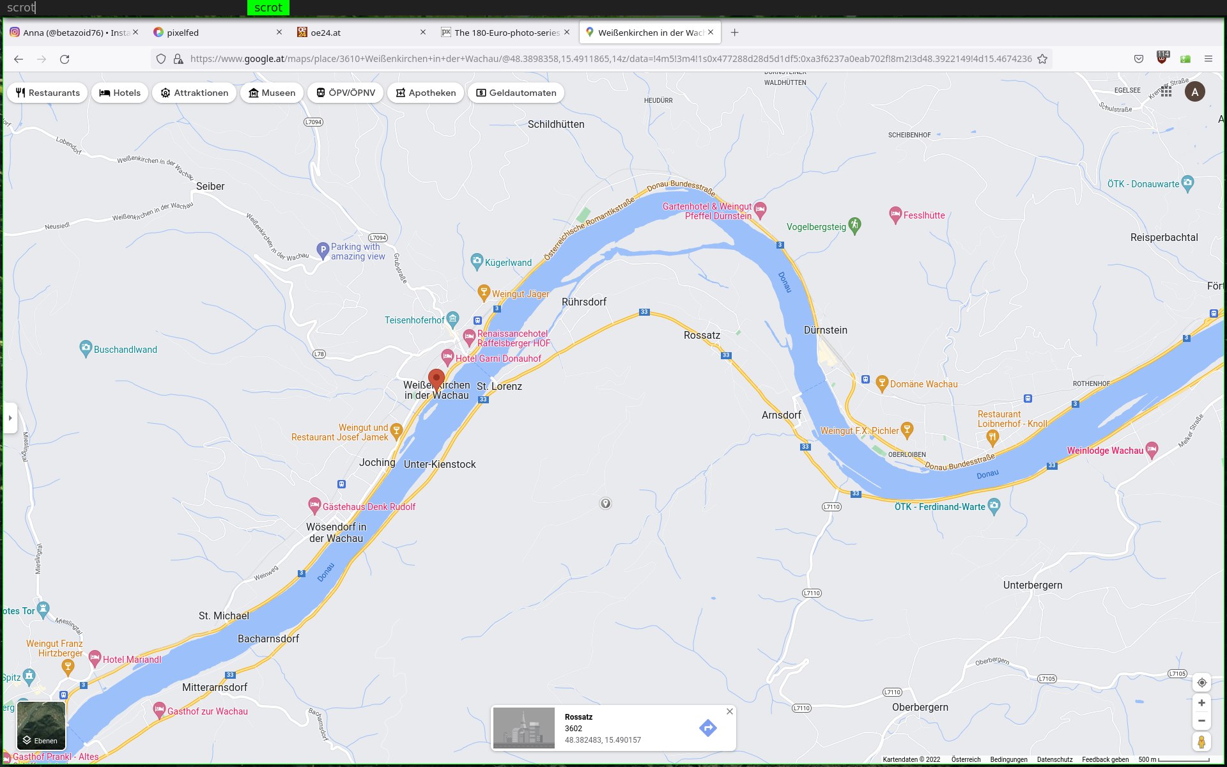Focus the URL address bar

(x=610, y=59)
